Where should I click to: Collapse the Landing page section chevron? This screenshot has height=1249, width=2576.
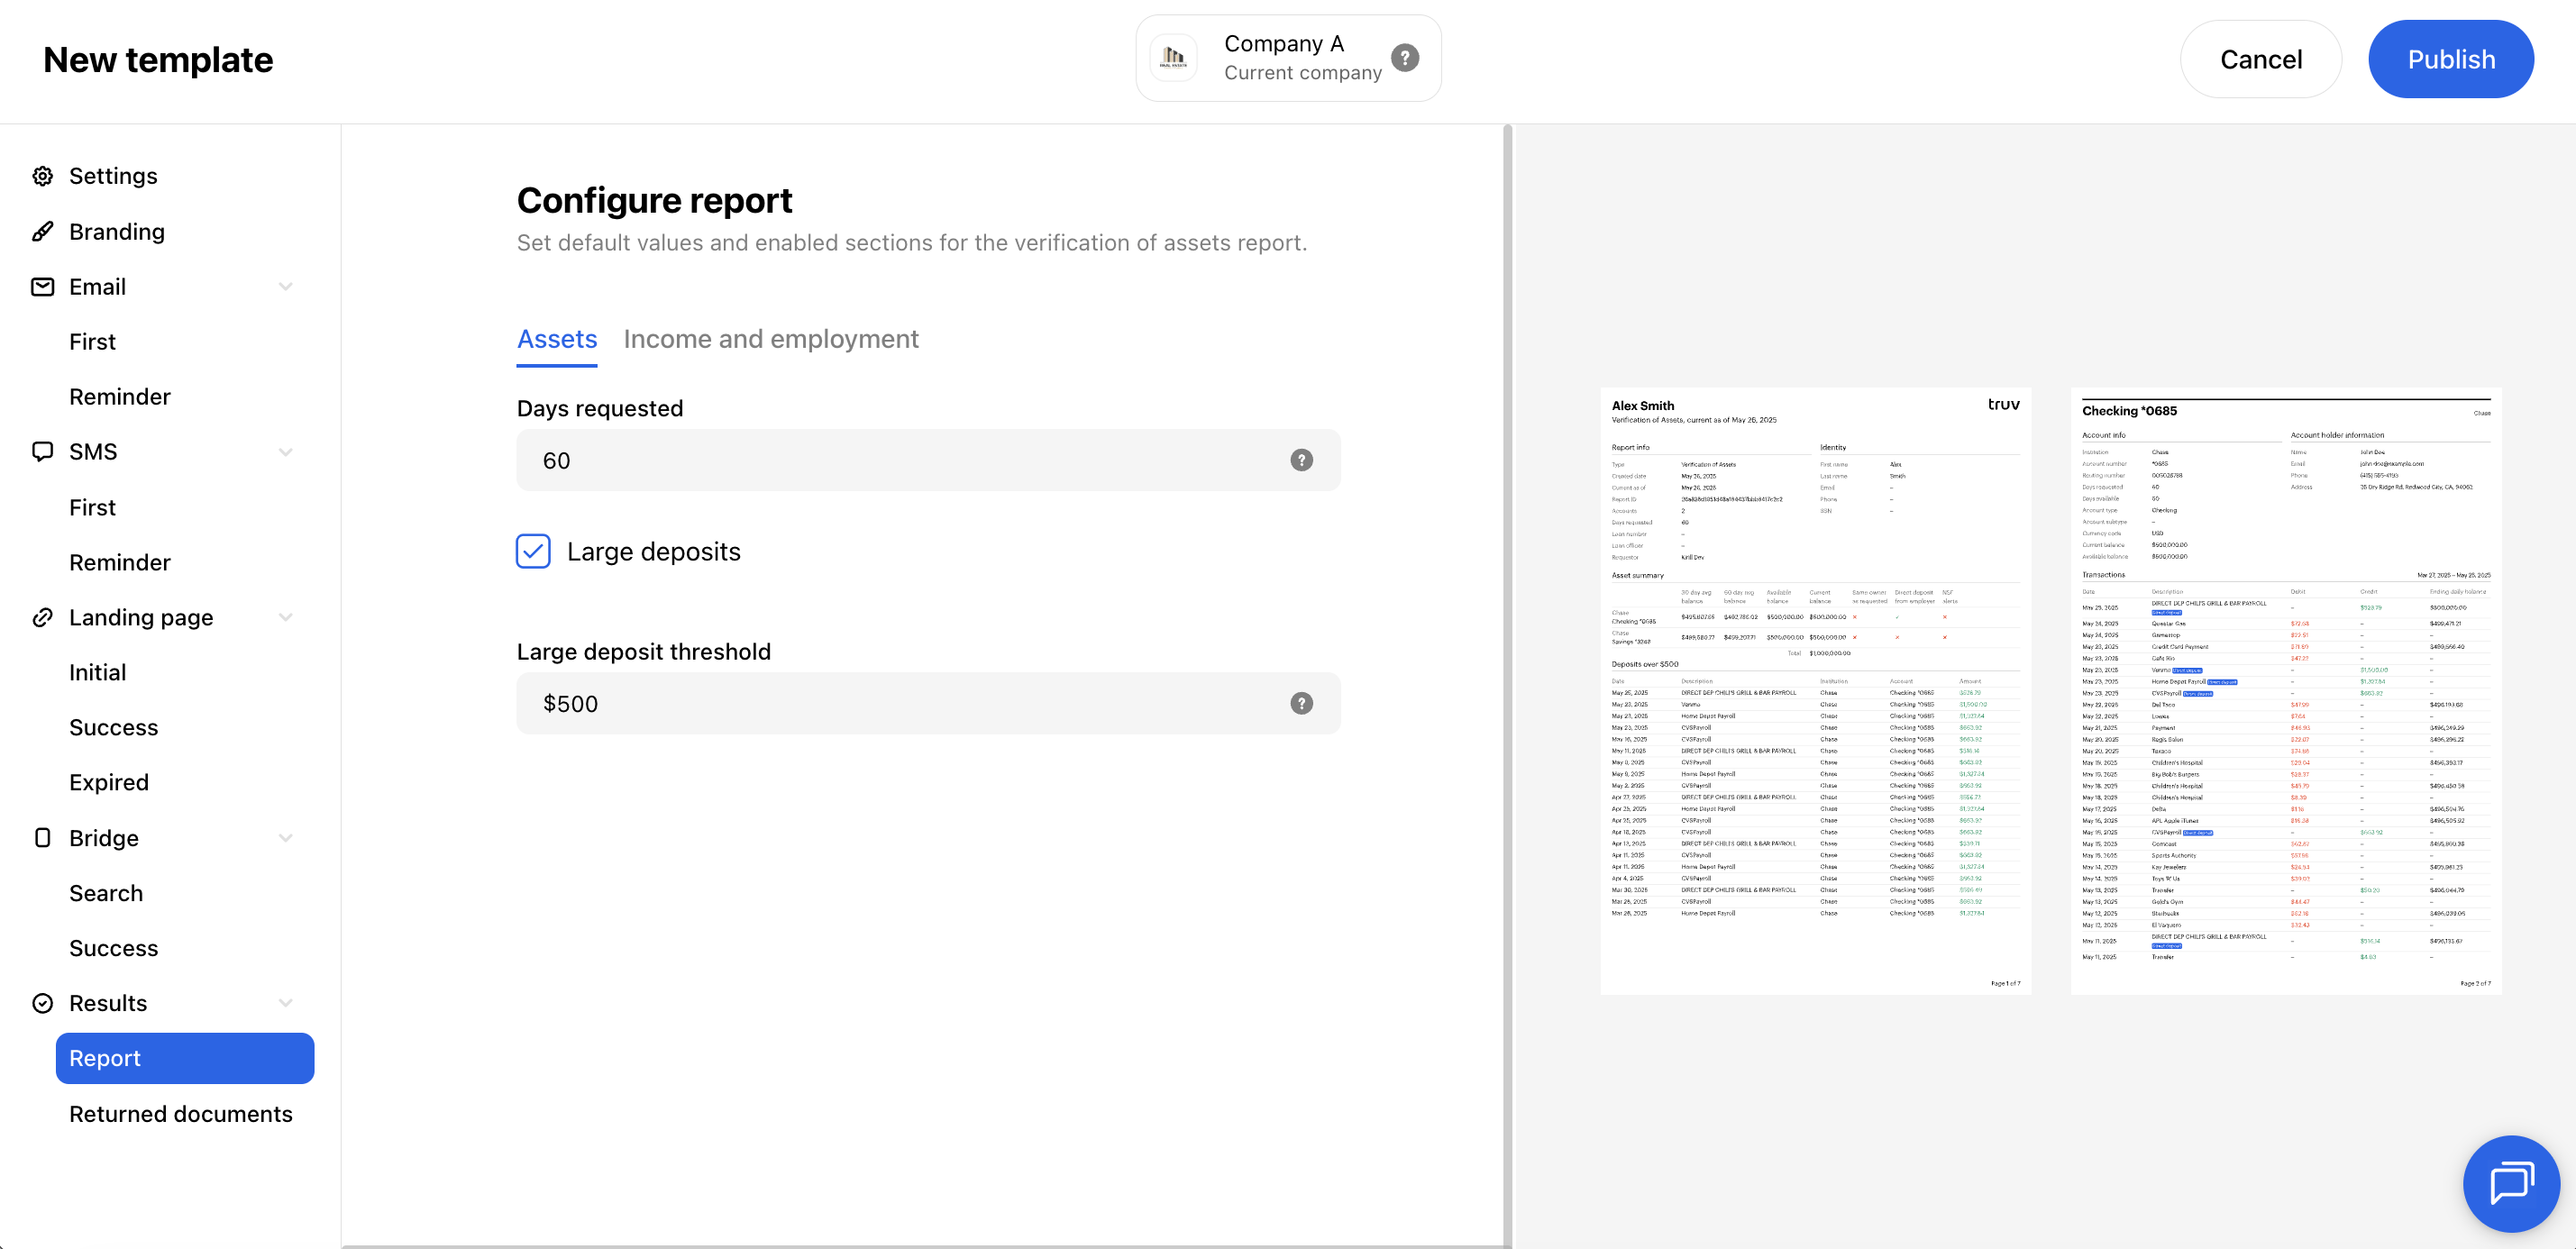point(286,618)
